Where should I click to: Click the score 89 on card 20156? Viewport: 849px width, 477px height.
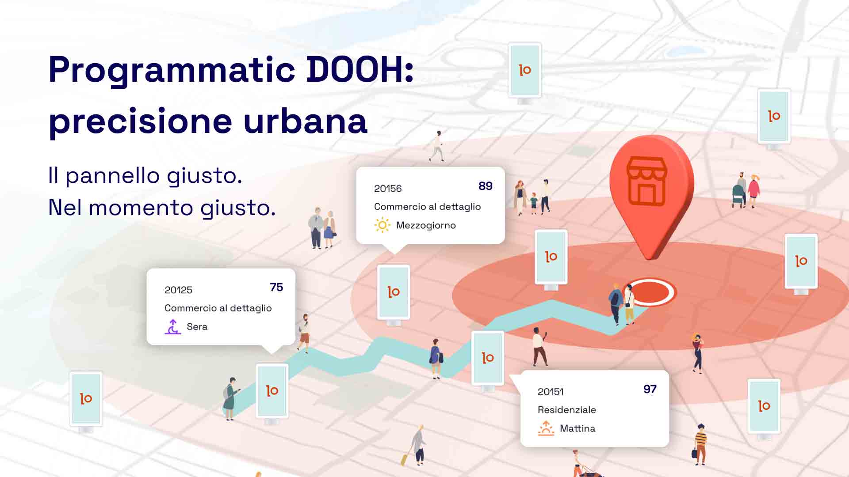(x=486, y=187)
